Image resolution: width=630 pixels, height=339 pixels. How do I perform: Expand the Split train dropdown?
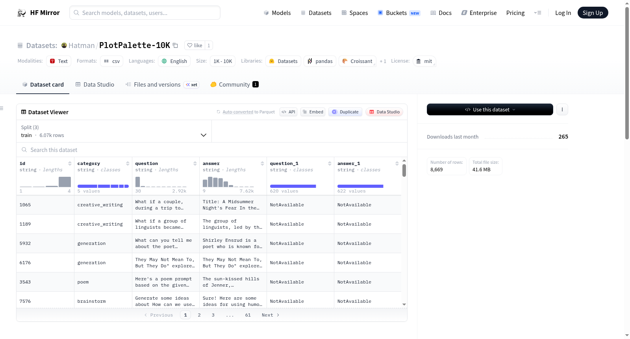tap(114, 131)
